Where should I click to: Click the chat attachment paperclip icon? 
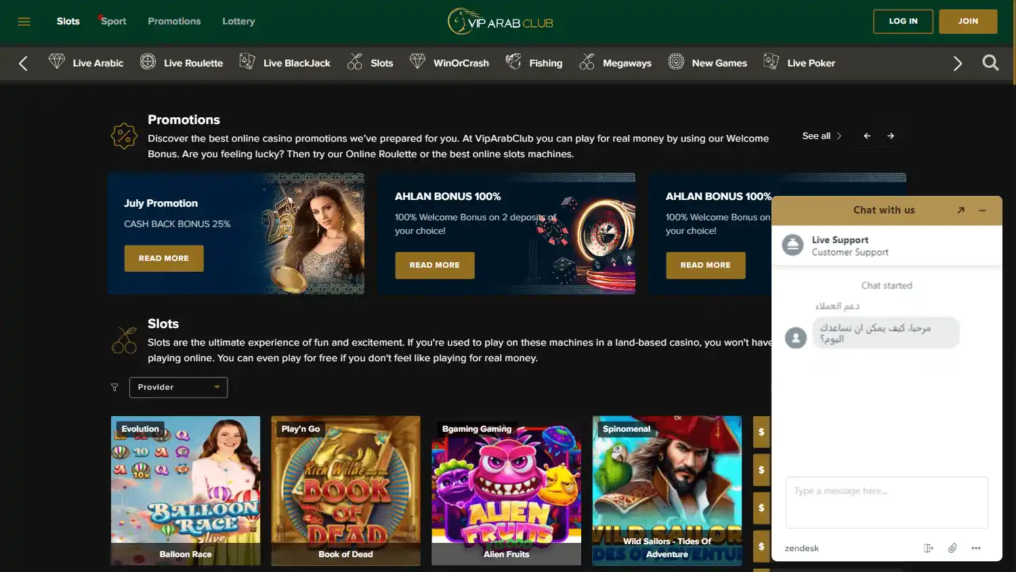pos(952,548)
